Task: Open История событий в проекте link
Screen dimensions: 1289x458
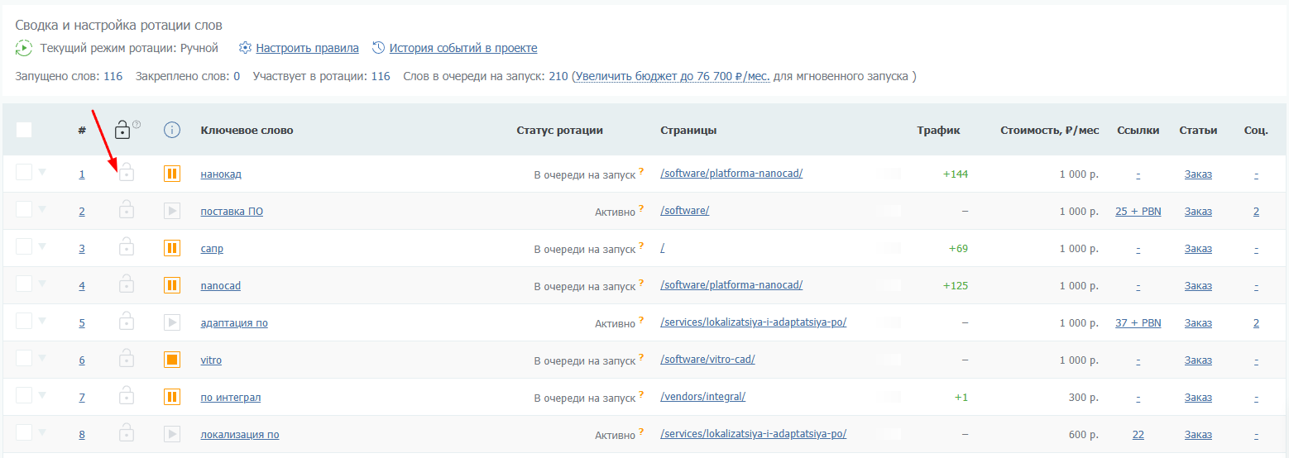Action: tap(462, 48)
